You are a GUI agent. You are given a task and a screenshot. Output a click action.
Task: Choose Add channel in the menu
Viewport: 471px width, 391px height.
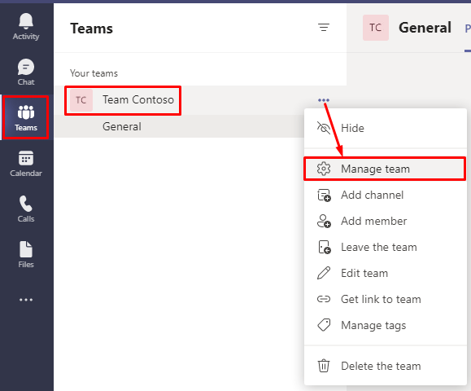[x=386, y=195]
